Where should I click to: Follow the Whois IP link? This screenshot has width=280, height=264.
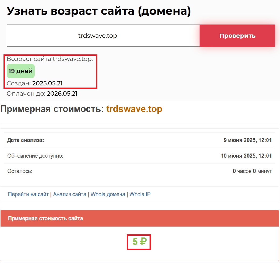140,194
